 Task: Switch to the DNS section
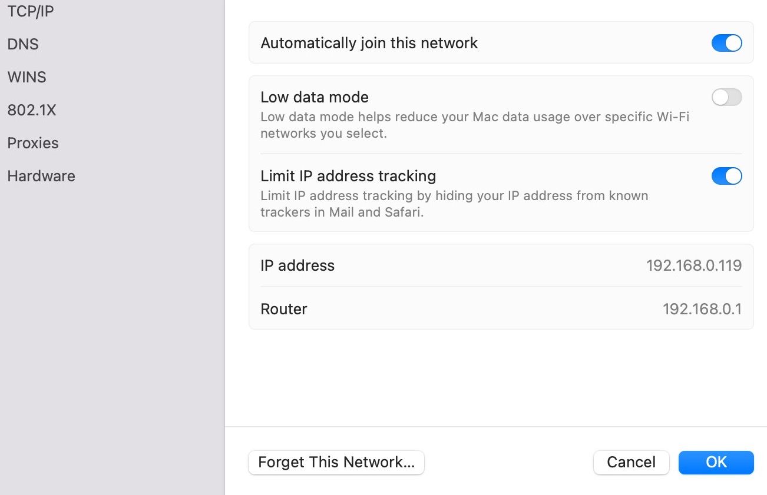(x=23, y=44)
